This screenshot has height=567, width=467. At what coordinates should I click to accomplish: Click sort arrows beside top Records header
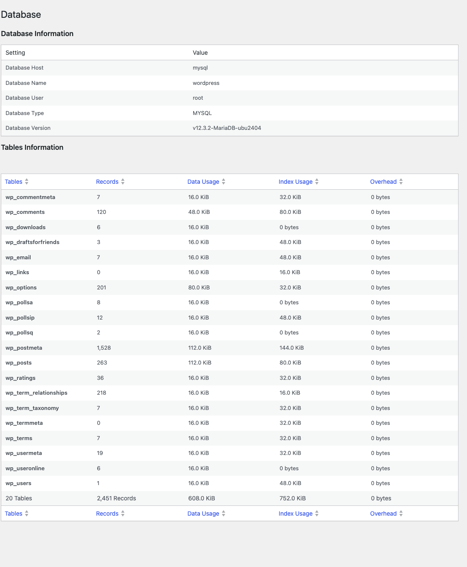pyautogui.click(x=123, y=182)
